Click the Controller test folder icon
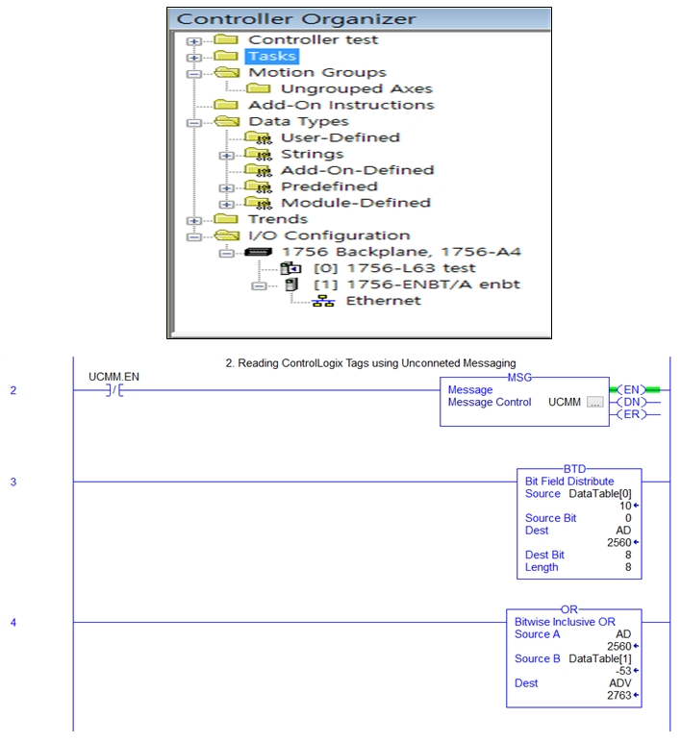The height and width of the screenshot is (742, 681). coord(226,39)
